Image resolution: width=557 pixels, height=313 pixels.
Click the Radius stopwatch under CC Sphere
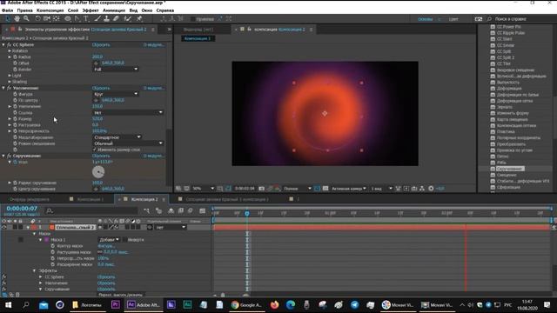[x=16, y=57]
